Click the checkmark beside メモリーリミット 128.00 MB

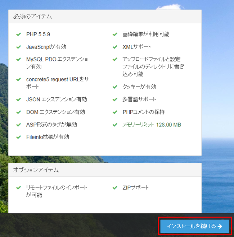point(115,125)
